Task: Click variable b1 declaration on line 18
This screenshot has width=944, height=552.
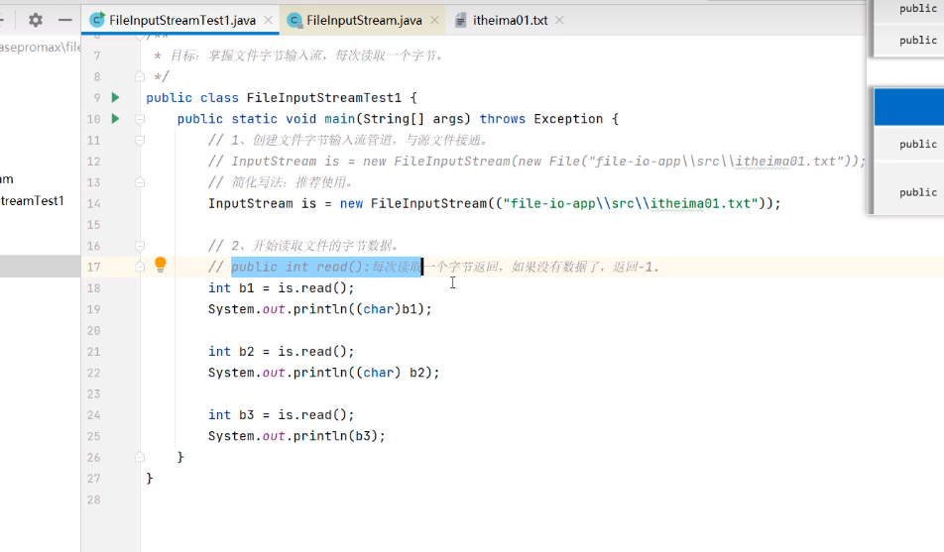Action: (247, 287)
